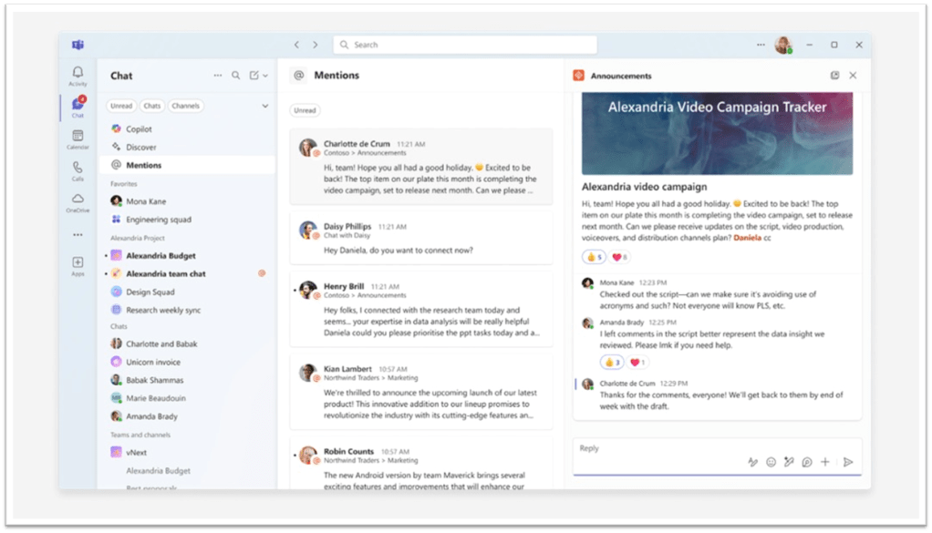Open the new chat dropdown arrow
Screen dimensions: 932x533
pos(265,76)
